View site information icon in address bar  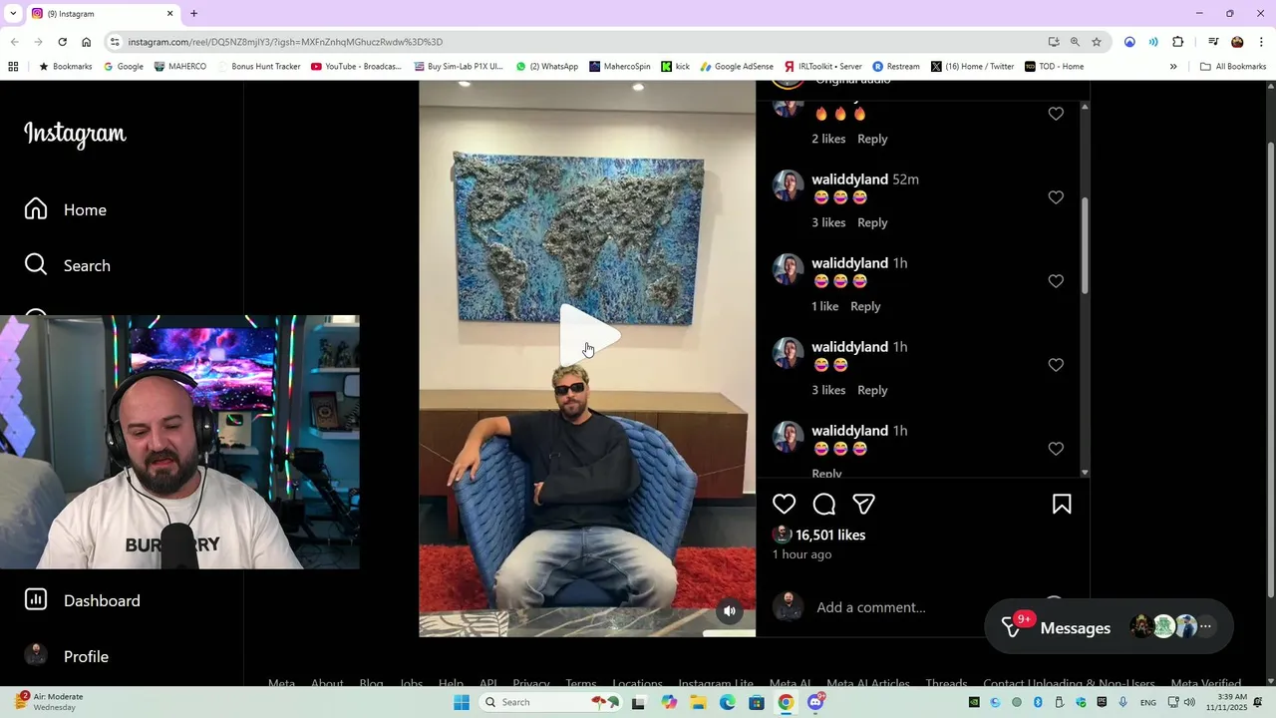[x=115, y=42]
